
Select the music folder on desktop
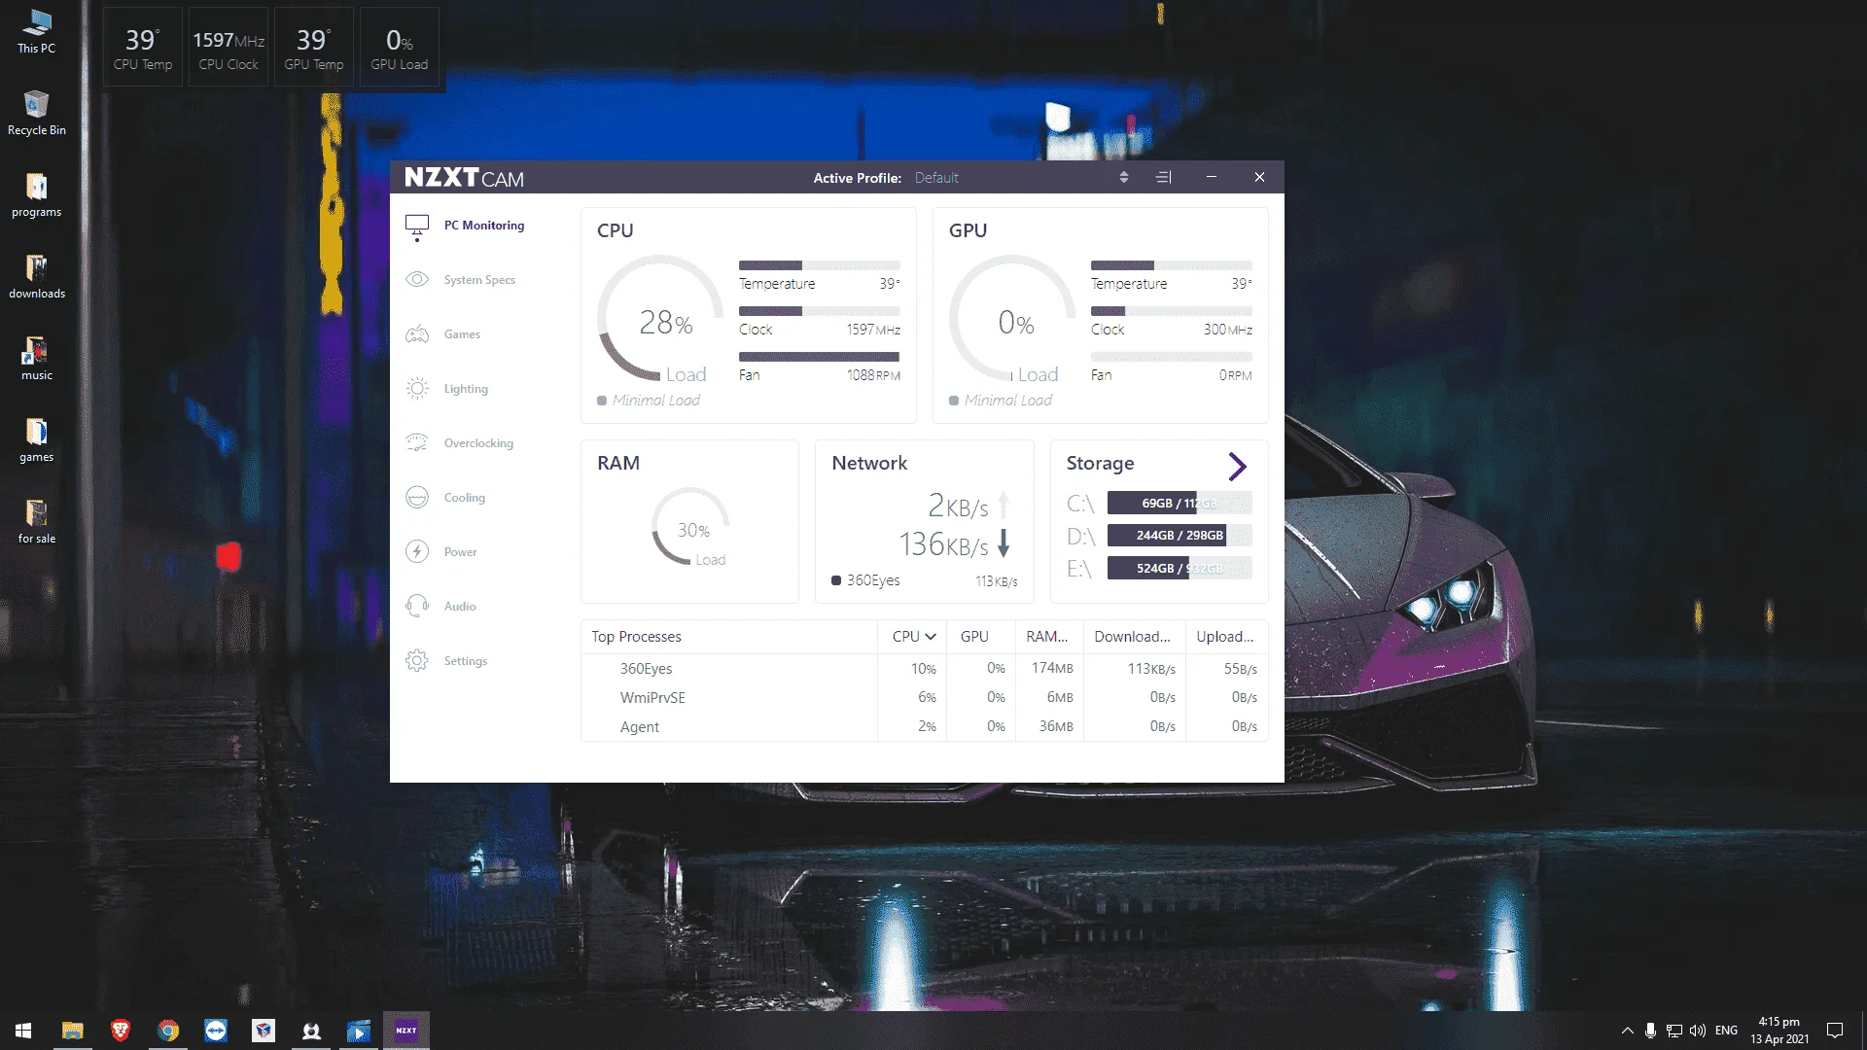pyautogui.click(x=37, y=358)
